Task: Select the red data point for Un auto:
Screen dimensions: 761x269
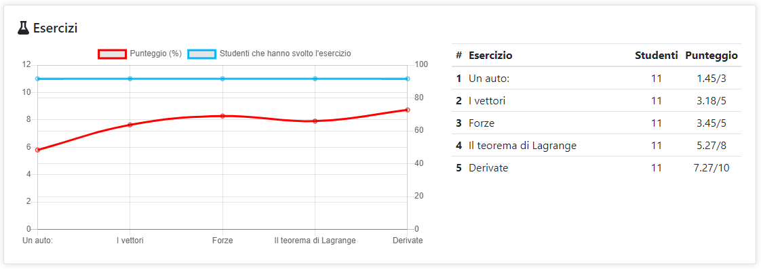Action: coord(37,150)
